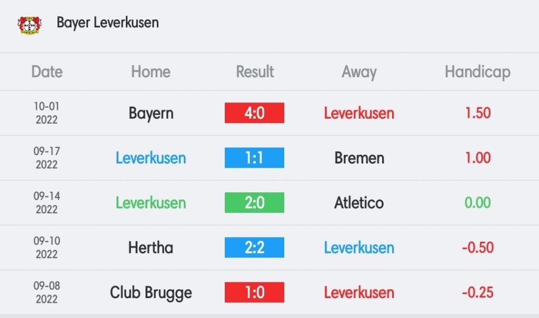
Task: Open the Bayer Leverkusen team title
Action: coord(107,23)
